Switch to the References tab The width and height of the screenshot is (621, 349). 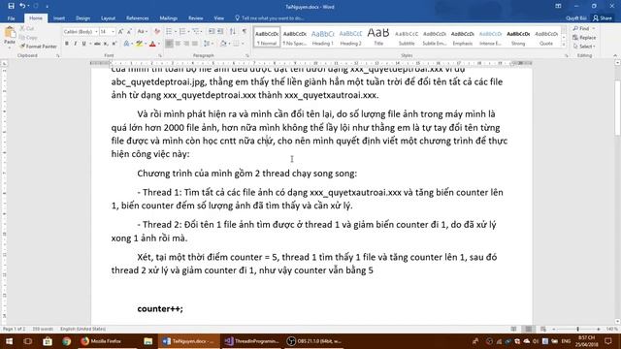coord(138,18)
